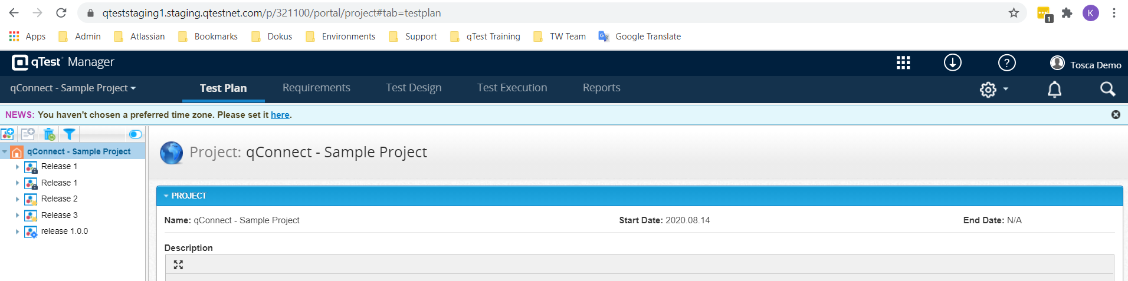
Task: Click the qTest Manager logo
Action: click(63, 62)
